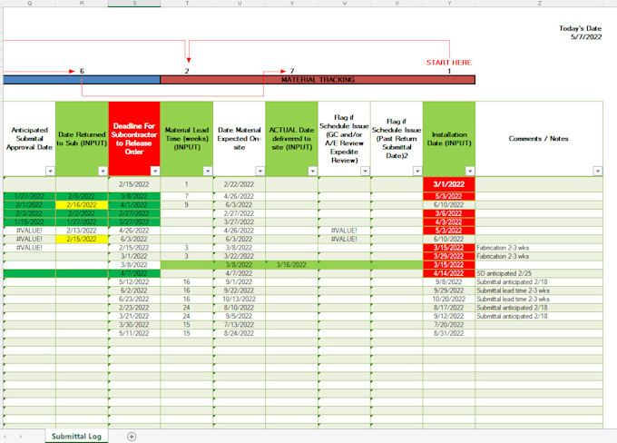
Task: Open filter dropdown for GC and/or A/E Review flag
Action: tap(365, 171)
